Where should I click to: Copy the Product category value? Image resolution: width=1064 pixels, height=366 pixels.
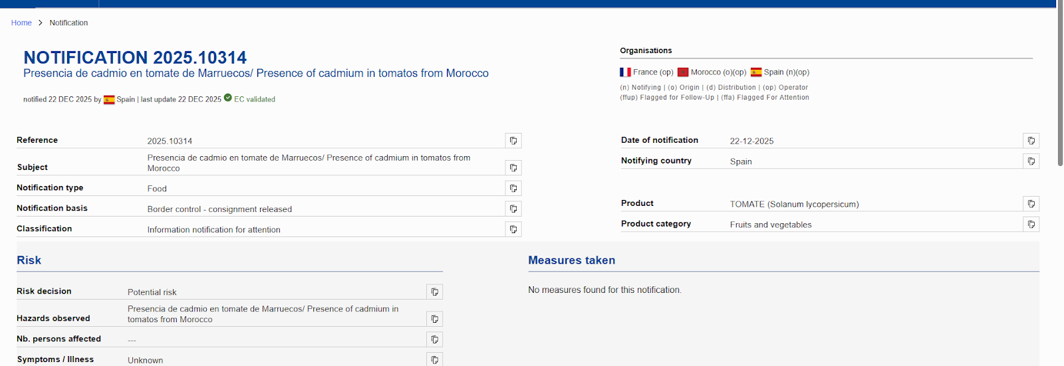[x=1031, y=225]
